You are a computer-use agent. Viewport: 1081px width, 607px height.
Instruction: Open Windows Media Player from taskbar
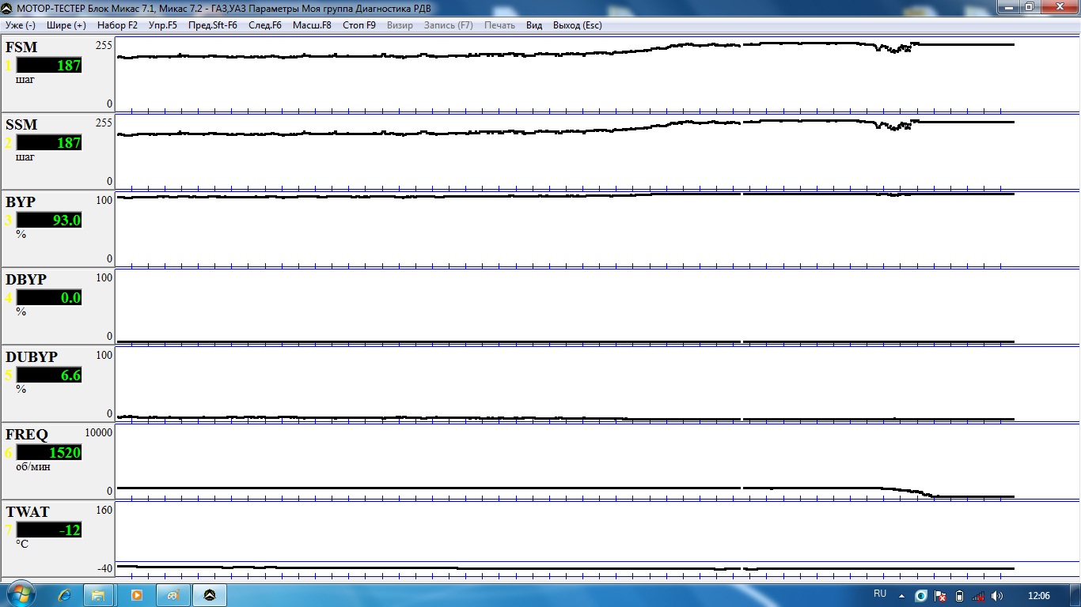point(136,595)
